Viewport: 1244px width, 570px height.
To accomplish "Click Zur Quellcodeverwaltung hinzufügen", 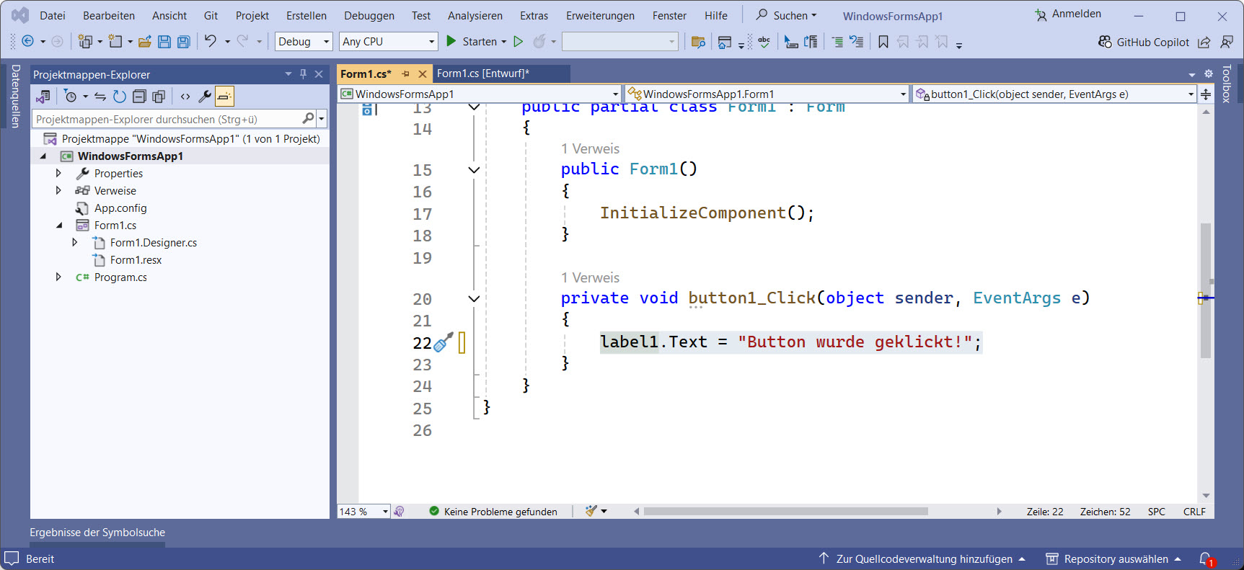I will click(x=923, y=559).
